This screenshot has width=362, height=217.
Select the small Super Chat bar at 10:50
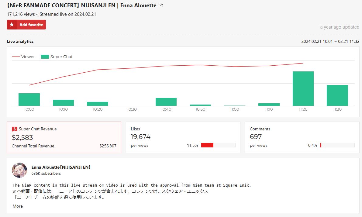[200, 105]
